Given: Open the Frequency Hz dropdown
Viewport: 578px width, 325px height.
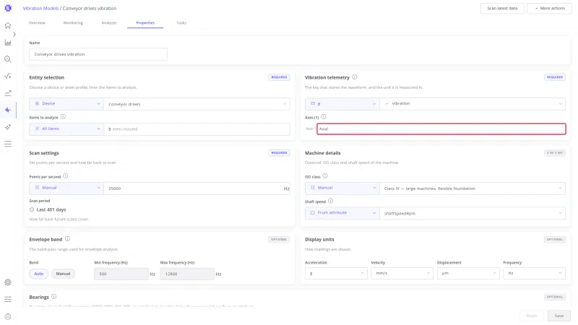Looking at the screenshot, I should pyautogui.click(x=534, y=274).
